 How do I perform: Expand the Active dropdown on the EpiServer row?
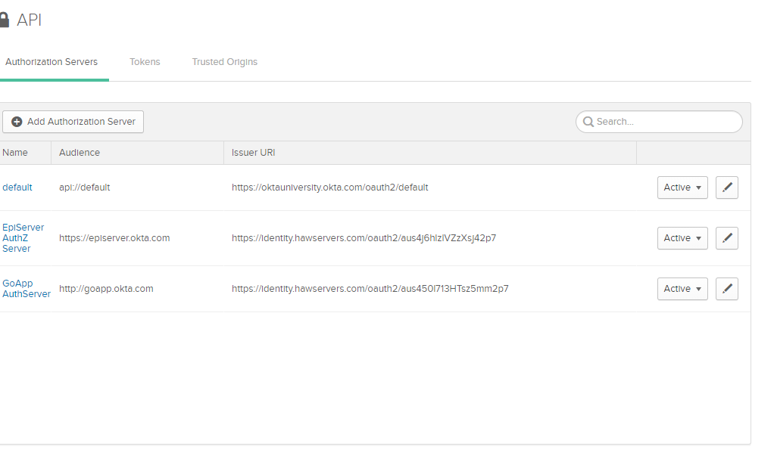[x=682, y=238]
